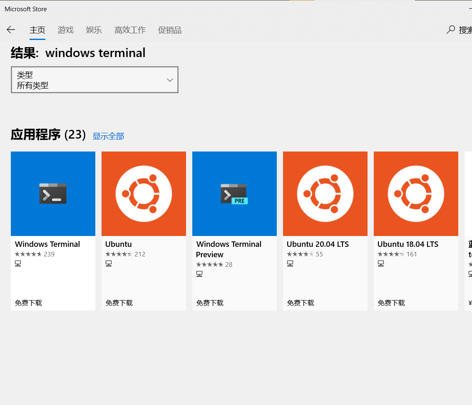The height and width of the screenshot is (405, 472).
Task: Open the Ubuntu app logo tile
Action: tap(144, 194)
